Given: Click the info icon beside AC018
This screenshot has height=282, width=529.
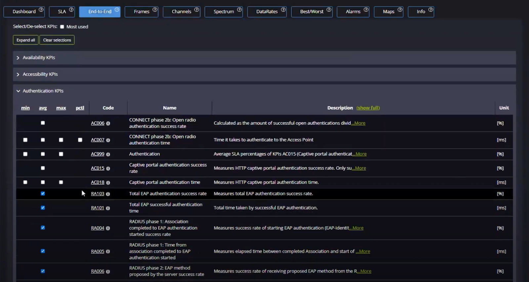Looking at the screenshot, I should (108, 183).
